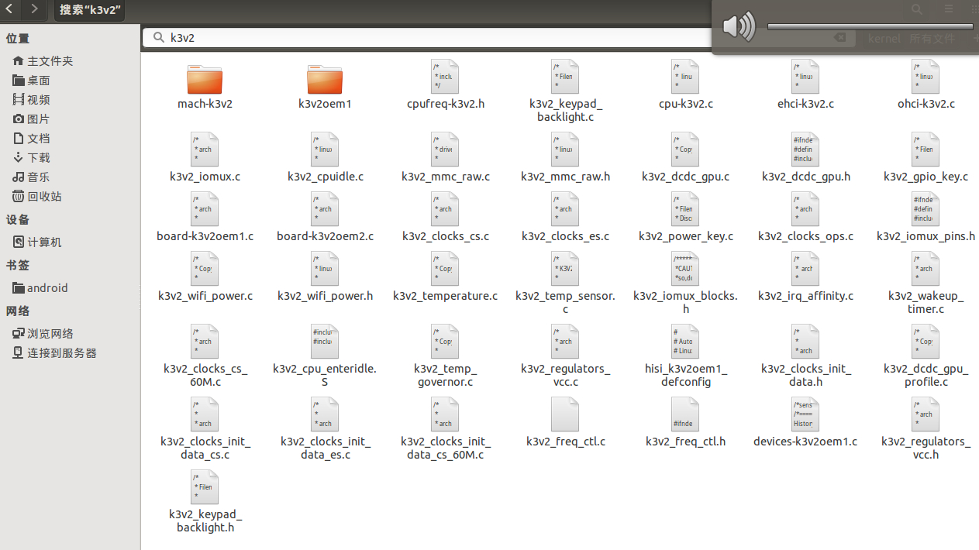
Task: Select k3v2_keypad_backlight.c file icon
Action: pyautogui.click(x=565, y=77)
